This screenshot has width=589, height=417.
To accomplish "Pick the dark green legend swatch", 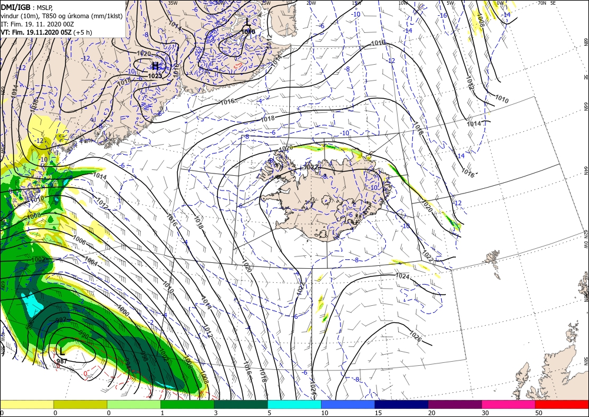I will point(241,404).
